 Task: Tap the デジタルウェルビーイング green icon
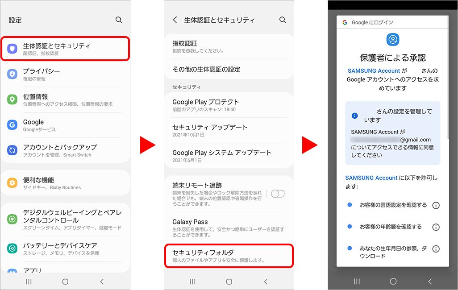[12, 219]
